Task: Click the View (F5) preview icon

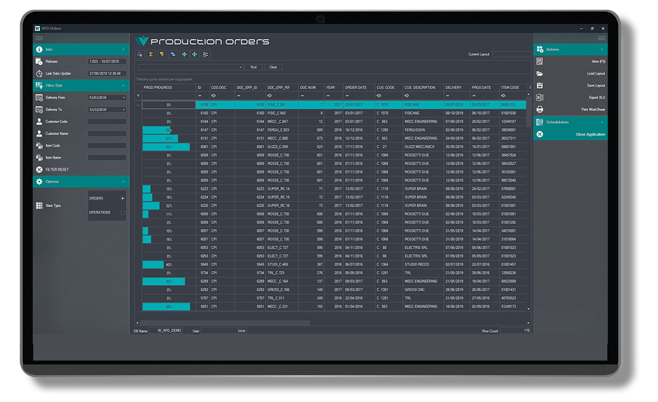Action: click(x=540, y=61)
